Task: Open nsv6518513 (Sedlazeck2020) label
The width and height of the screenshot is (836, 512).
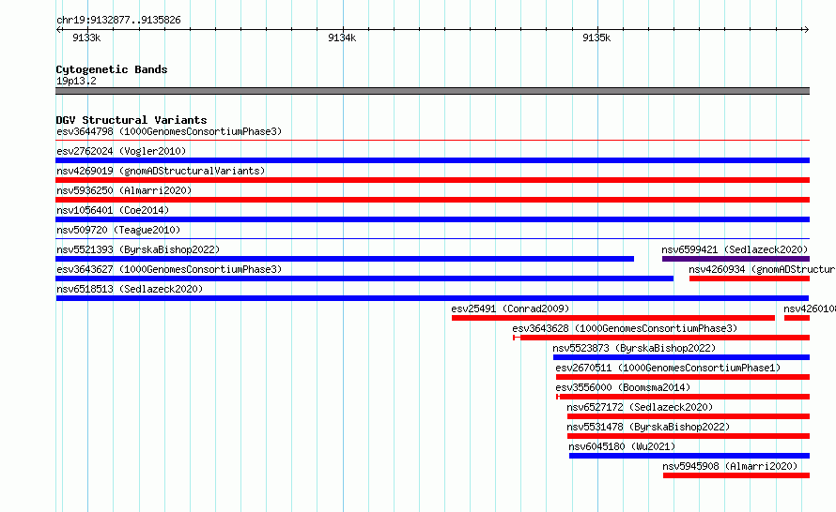Action: point(130,289)
